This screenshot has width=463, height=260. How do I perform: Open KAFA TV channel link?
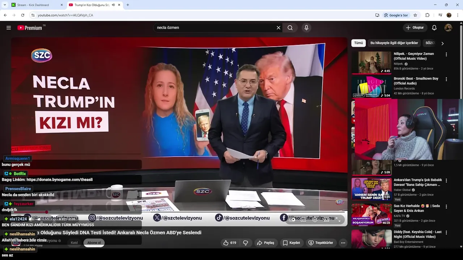click(400, 216)
